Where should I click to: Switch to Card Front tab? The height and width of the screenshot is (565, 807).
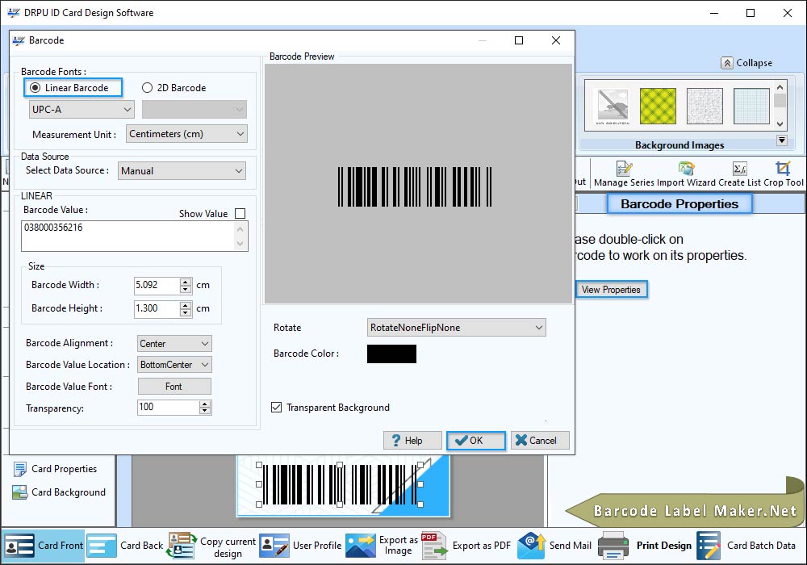(x=44, y=546)
